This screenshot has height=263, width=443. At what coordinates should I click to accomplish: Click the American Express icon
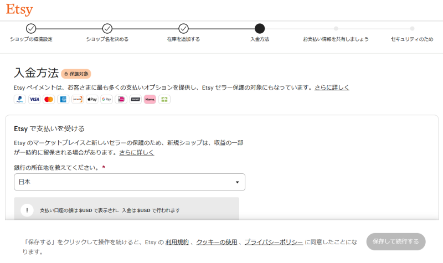63,100
